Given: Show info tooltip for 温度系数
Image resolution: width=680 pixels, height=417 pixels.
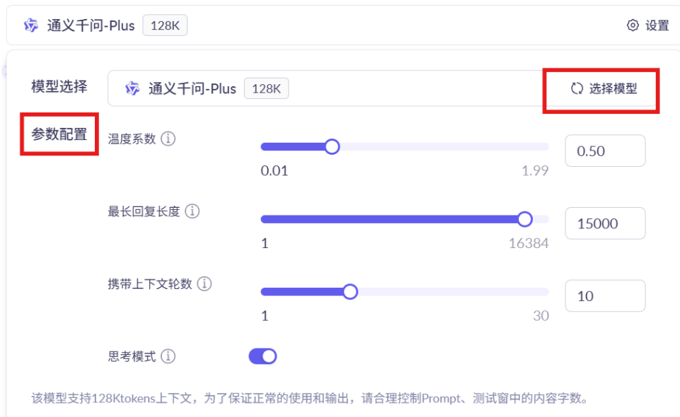Looking at the screenshot, I should (168, 139).
